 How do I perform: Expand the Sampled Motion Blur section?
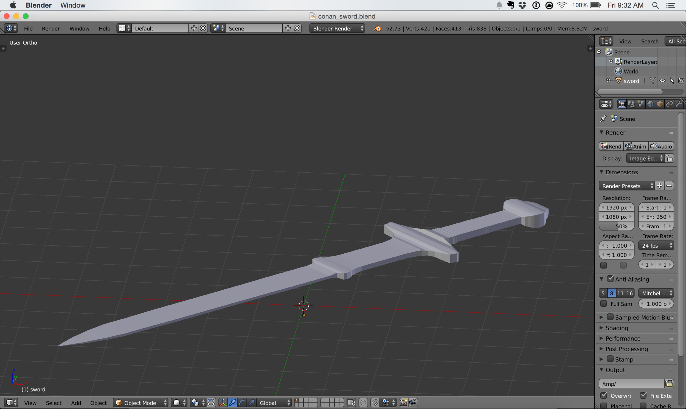[601, 317]
